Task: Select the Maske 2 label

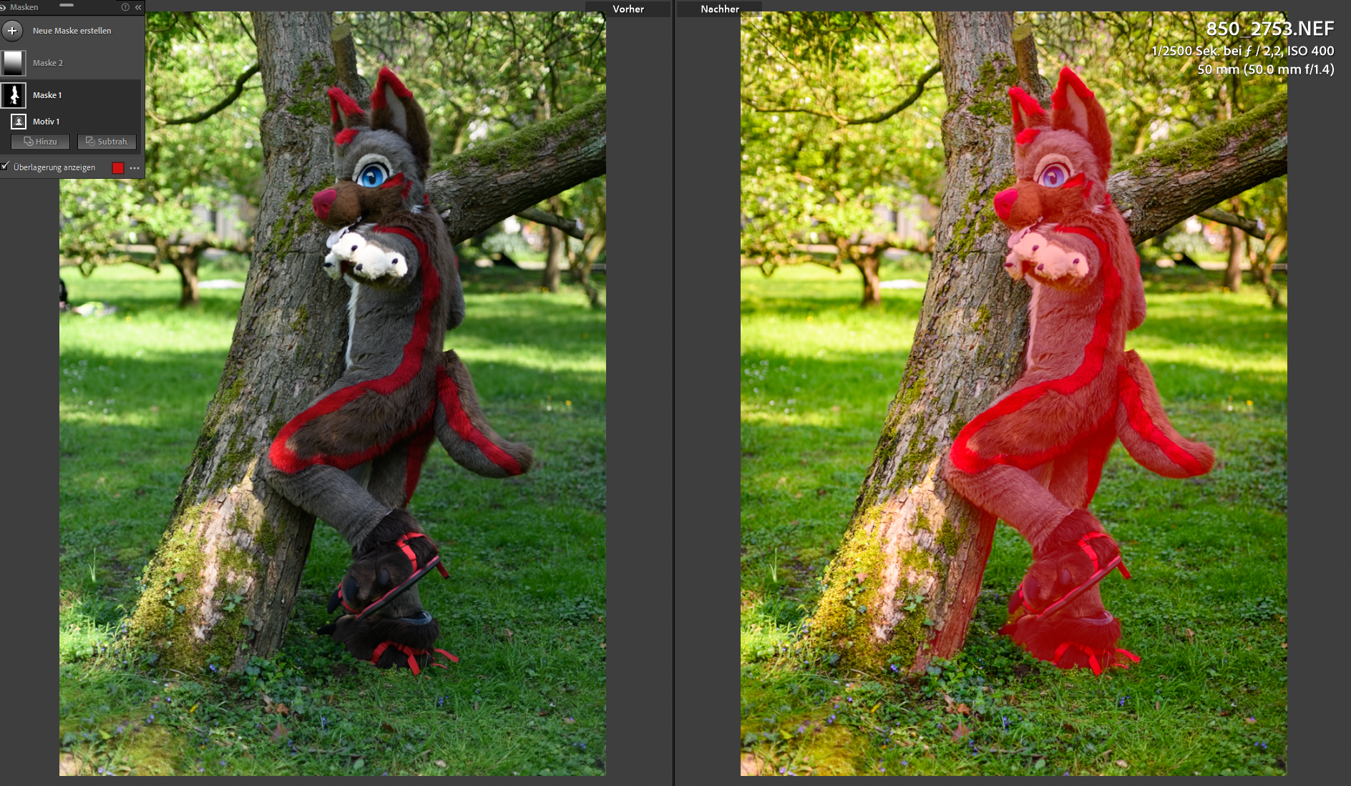Action: tap(48, 63)
